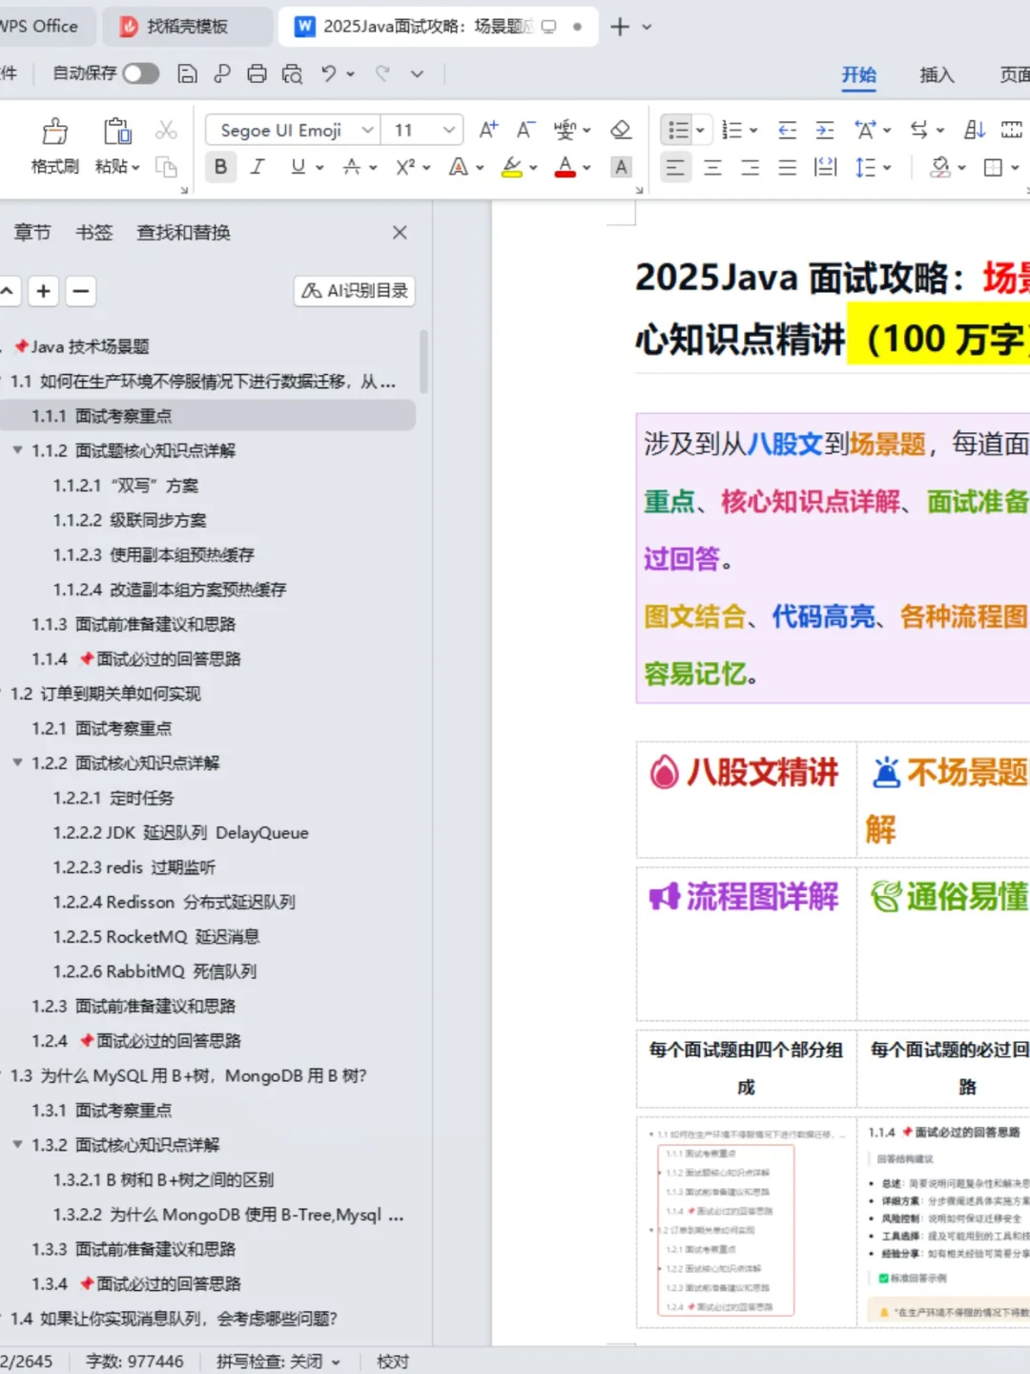Screen dimensions: 1030x1374
Task: Toggle italic formatting
Action: tap(257, 167)
